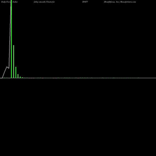This screenshot has width=156, height=156.
Task: Click the '(Benefitfocus, Inc.) MunafaSutra.com' text
Action: click(x=120, y=2)
